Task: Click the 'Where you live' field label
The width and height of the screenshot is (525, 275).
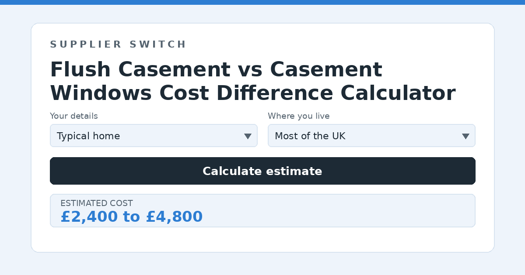Action: 299,116
